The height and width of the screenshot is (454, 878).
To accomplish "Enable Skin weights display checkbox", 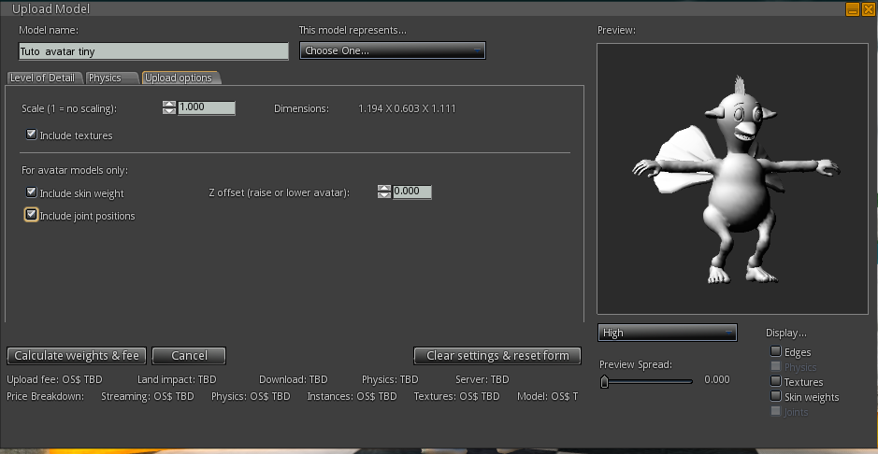I will coord(775,396).
